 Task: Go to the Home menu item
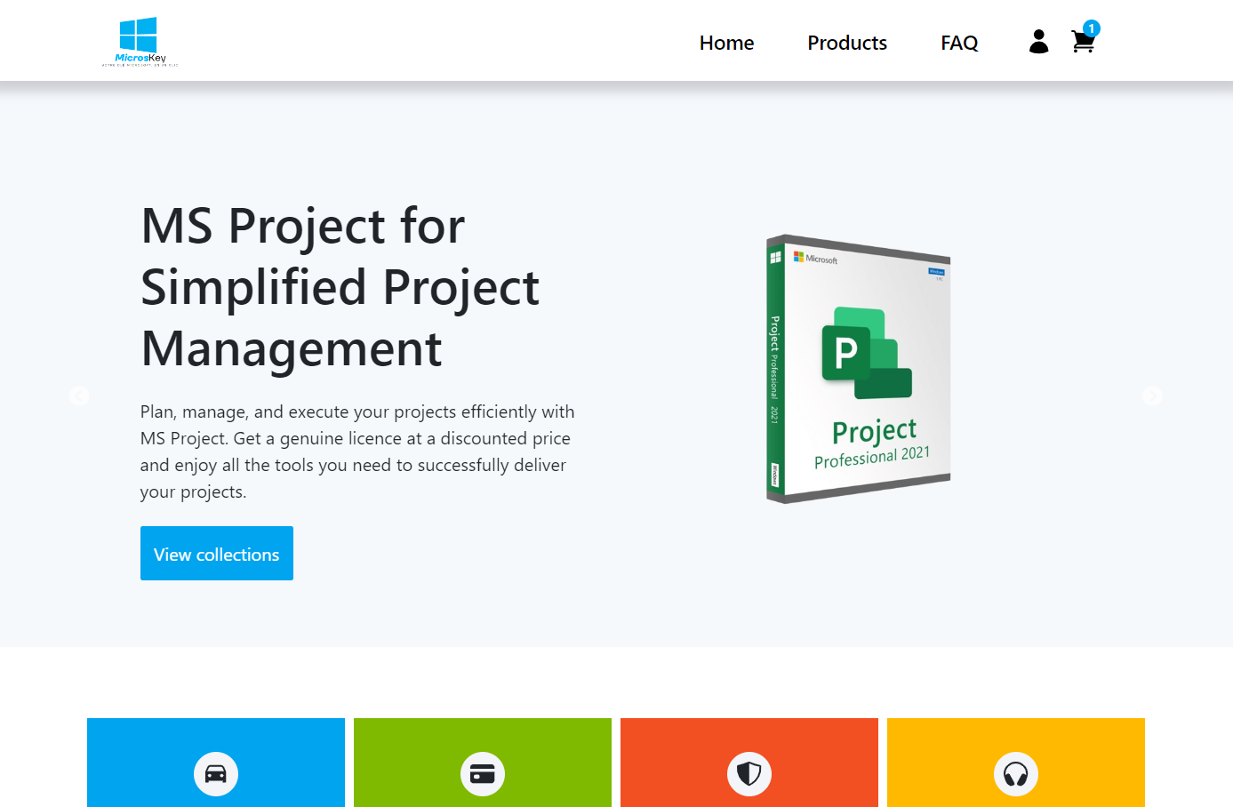[x=726, y=43]
